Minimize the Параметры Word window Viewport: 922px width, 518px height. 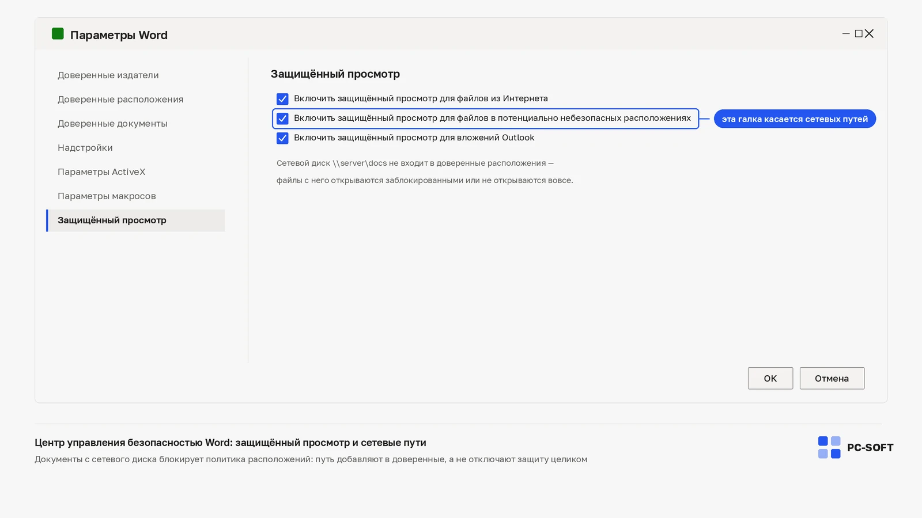[x=846, y=34]
